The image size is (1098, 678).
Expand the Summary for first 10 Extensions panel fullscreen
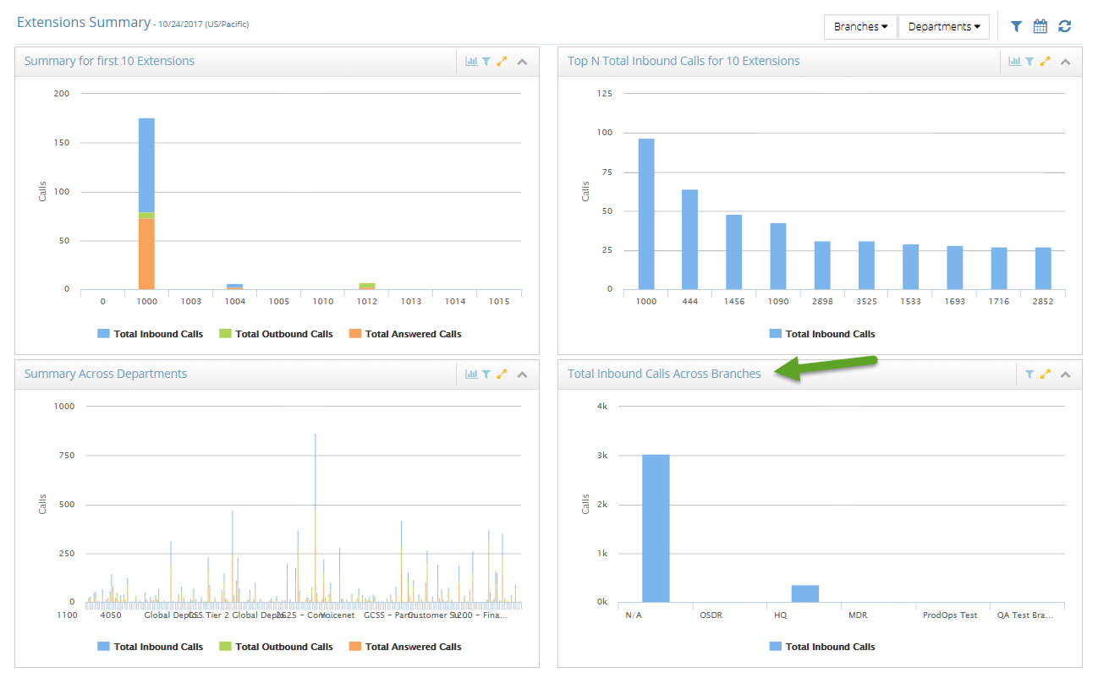click(x=502, y=62)
